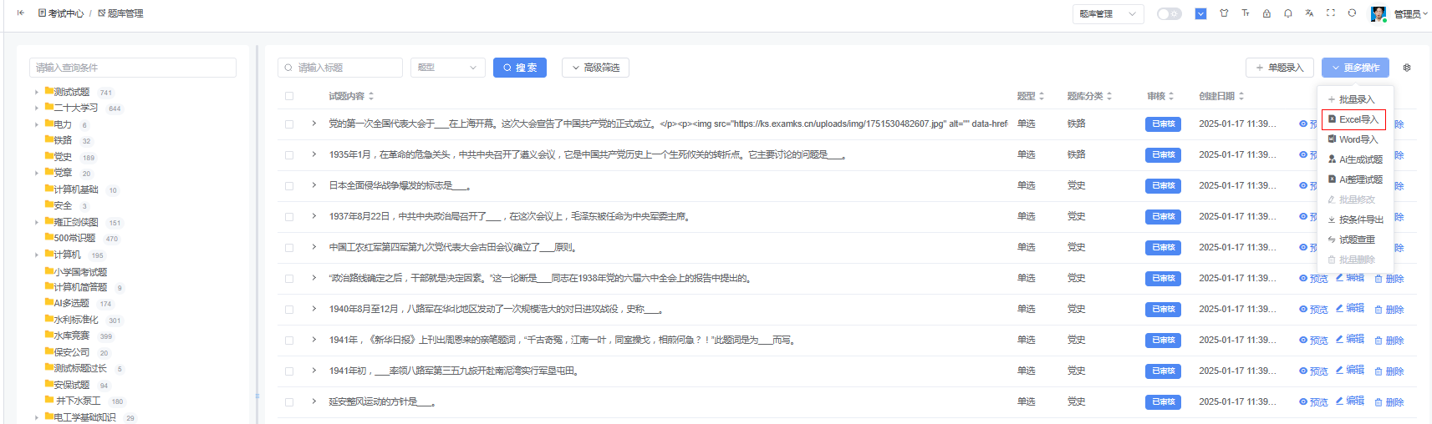The width and height of the screenshot is (1432, 424).
Task: Sort by the 审核 column sort arrows
Action: (1171, 96)
